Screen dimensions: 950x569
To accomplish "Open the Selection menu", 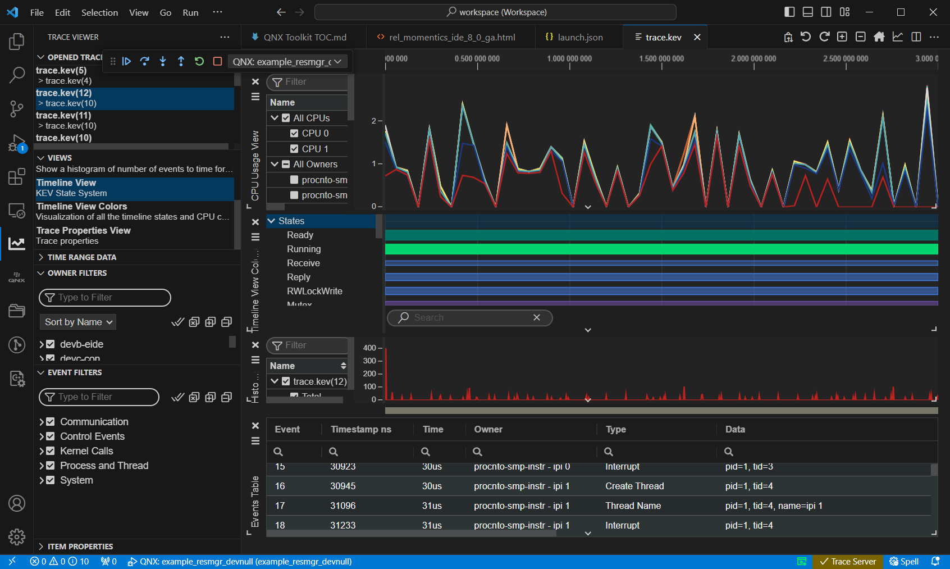I will coord(99,12).
